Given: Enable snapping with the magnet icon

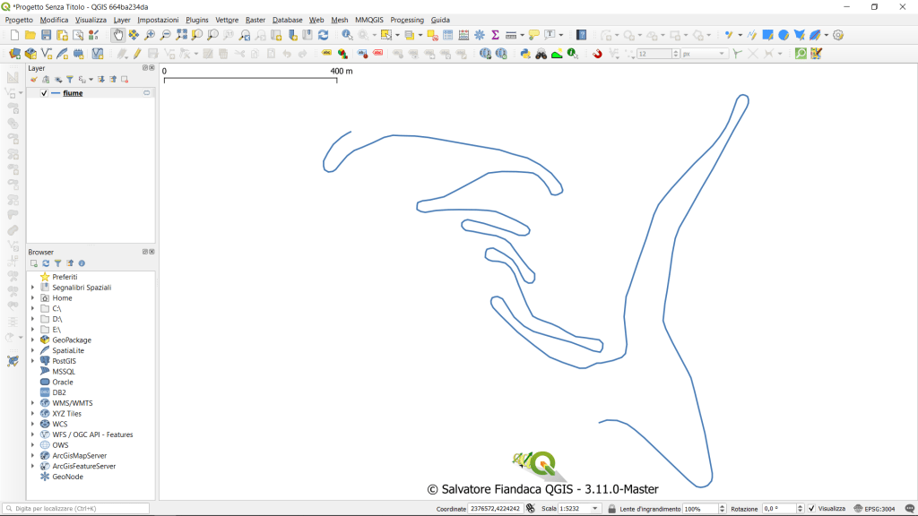Looking at the screenshot, I should (x=598, y=54).
